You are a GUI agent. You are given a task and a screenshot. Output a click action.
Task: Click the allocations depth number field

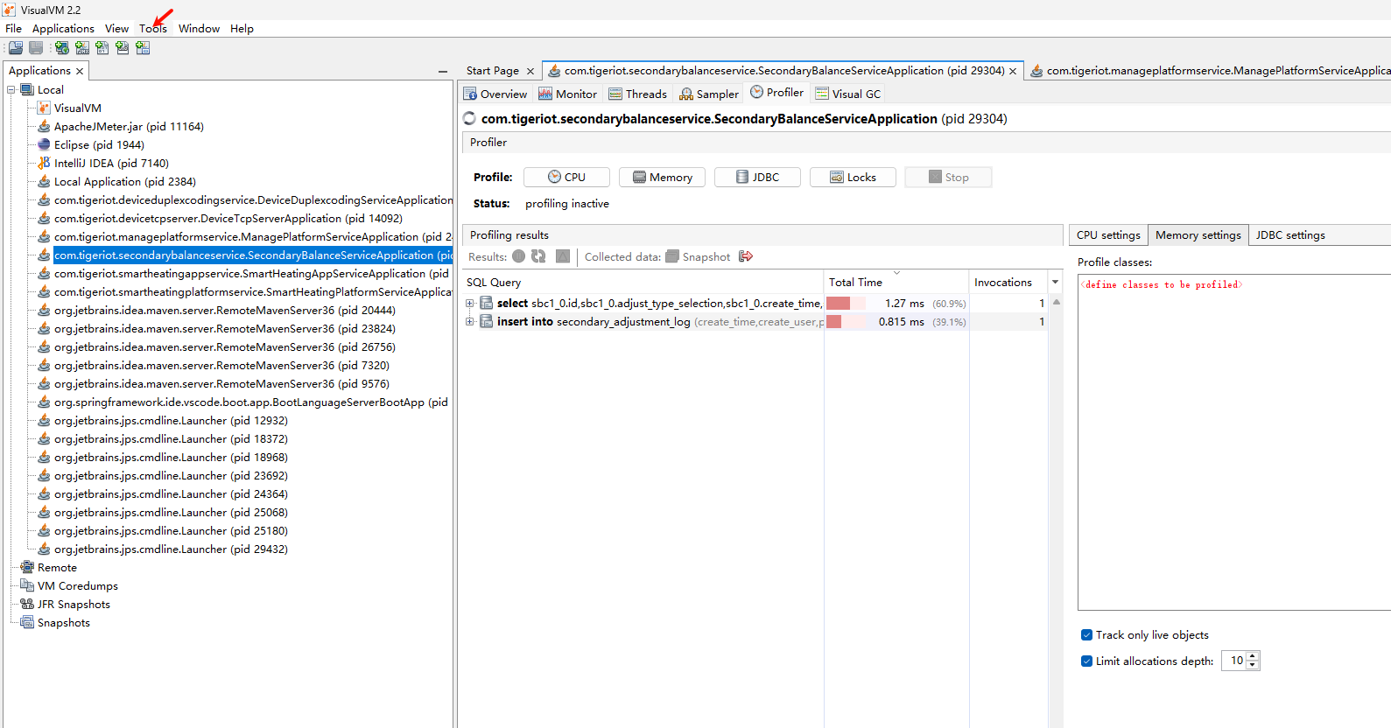click(1233, 661)
